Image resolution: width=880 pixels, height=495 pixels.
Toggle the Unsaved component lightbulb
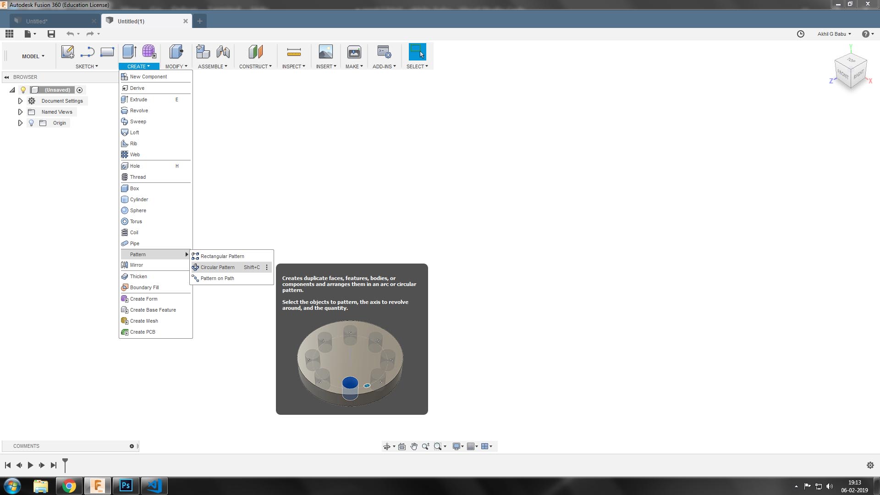[x=23, y=90]
